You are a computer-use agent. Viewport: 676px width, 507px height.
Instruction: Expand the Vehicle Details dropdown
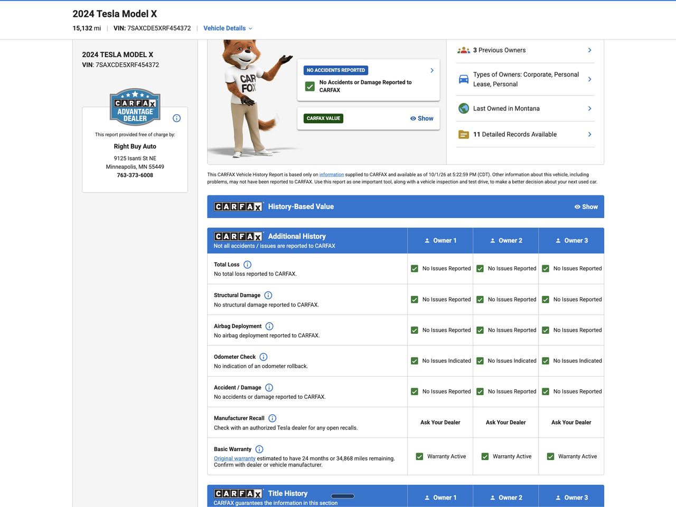tap(228, 29)
